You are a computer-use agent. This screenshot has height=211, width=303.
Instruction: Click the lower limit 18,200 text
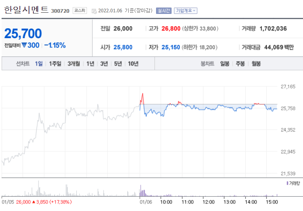200,47
